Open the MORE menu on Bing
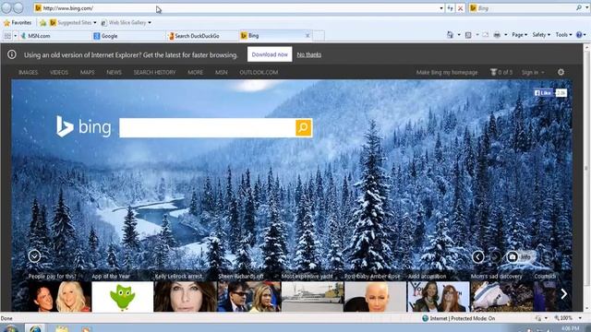591x332 pixels. click(x=195, y=72)
